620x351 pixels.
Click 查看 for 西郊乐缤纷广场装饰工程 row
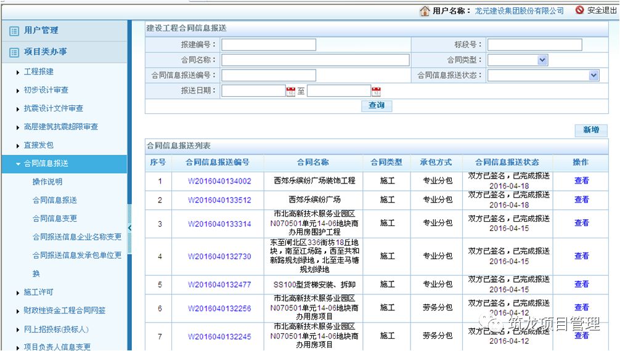pos(581,180)
